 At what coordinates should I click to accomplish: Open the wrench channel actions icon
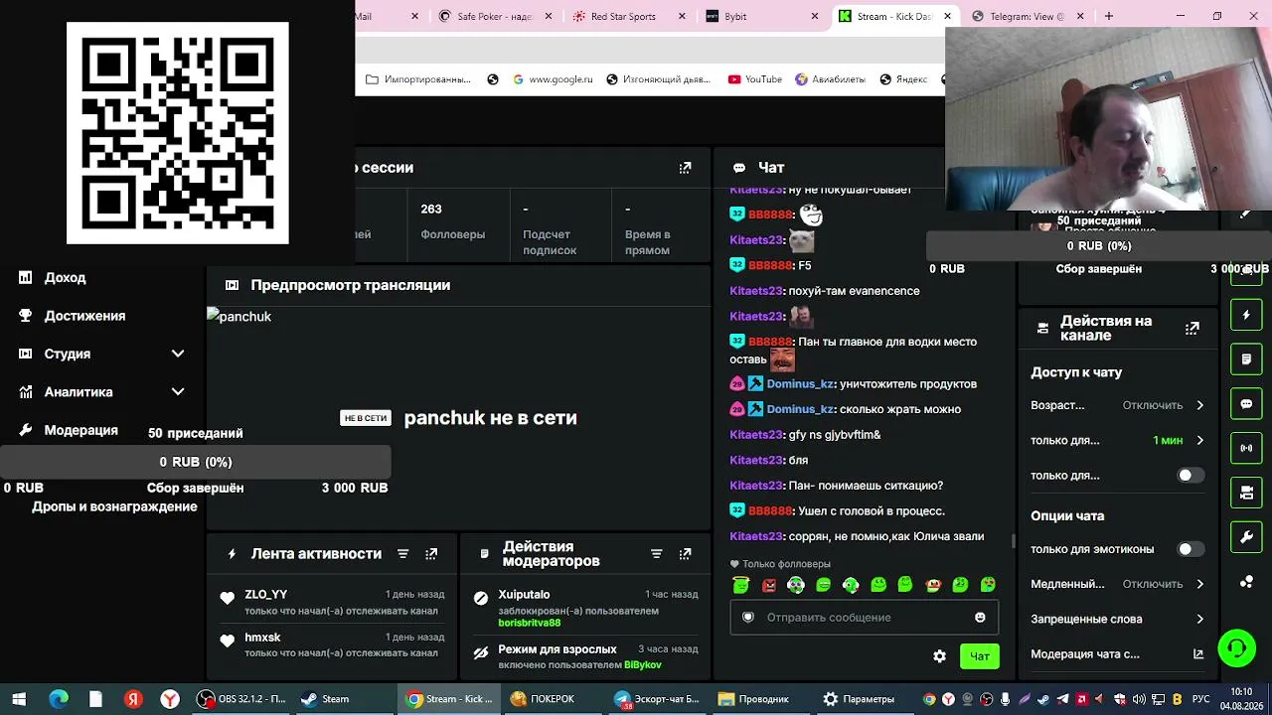coord(1246,537)
